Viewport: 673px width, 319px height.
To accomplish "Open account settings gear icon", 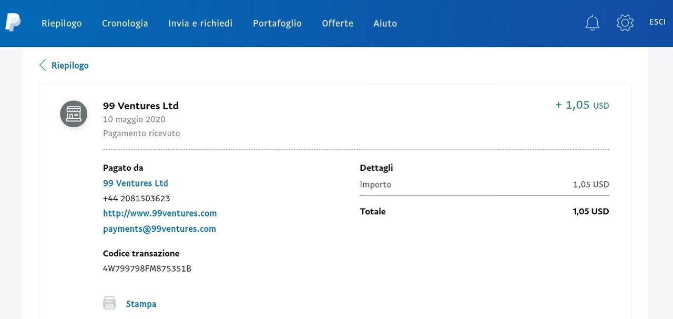I will pos(625,23).
